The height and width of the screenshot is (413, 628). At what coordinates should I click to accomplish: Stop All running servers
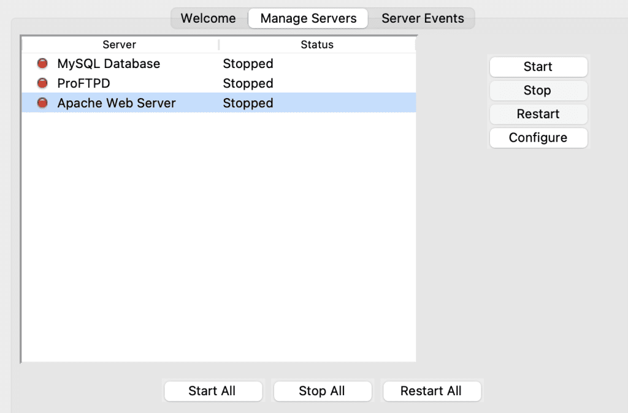pyautogui.click(x=322, y=391)
